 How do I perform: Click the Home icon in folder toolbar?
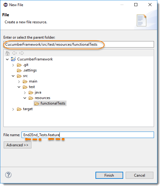pyautogui.click(x=7, y=53)
